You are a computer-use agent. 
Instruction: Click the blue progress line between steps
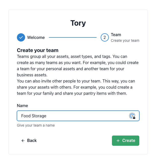point(73,37)
